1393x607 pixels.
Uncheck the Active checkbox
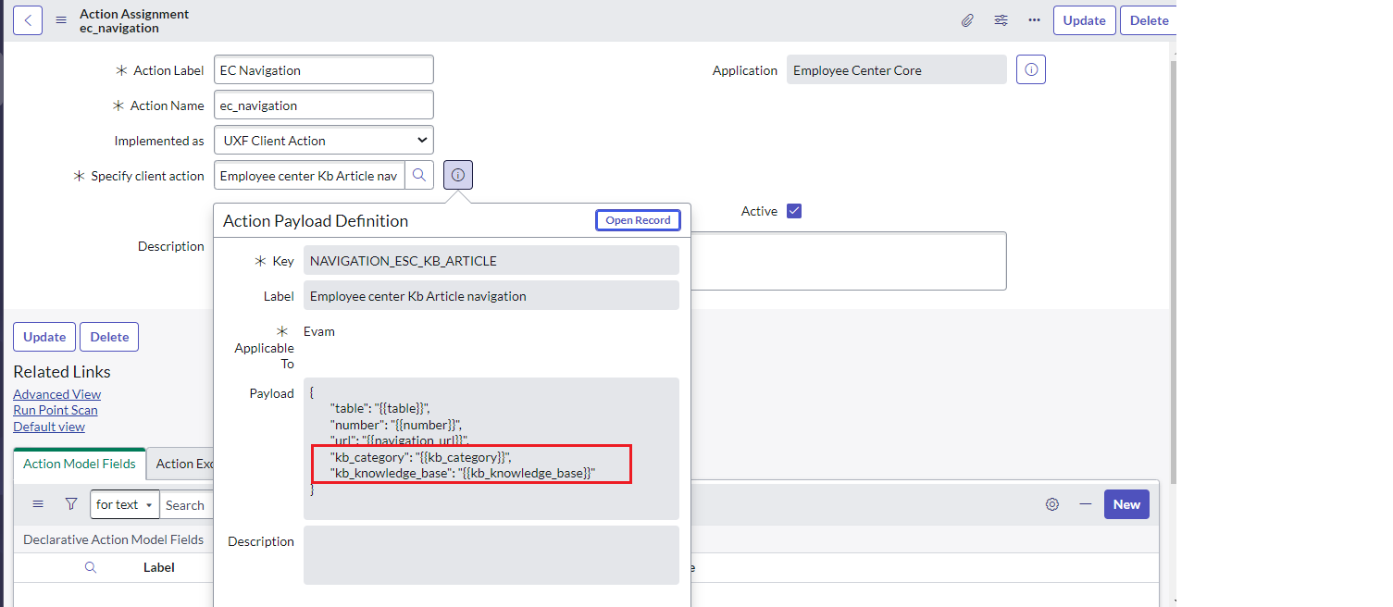pyautogui.click(x=794, y=211)
